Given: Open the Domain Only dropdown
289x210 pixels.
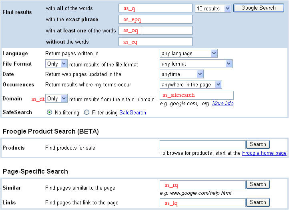Looking at the screenshot, I should coord(57,99).
